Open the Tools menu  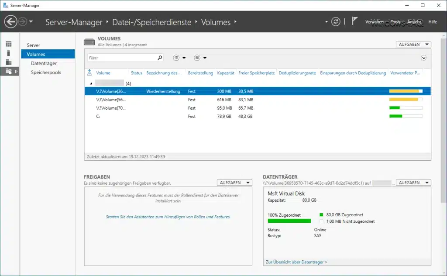click(395, 21)
